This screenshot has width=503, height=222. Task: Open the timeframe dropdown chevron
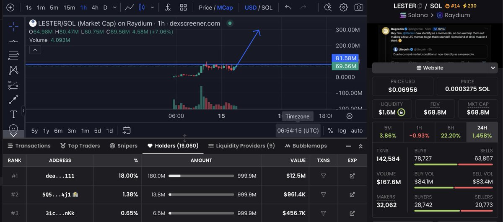click(x=115, y=8)
